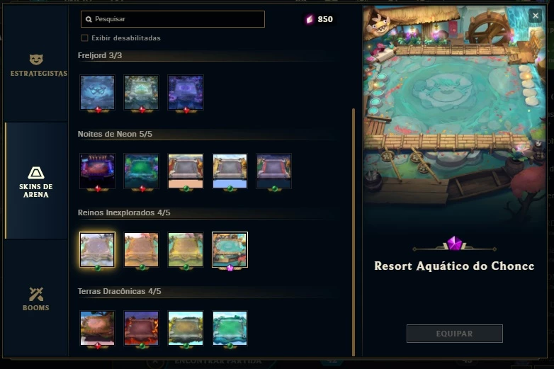Click the pink 850 currency icon
The height and width of the screenshot is (369, 554).
(310, 19)
